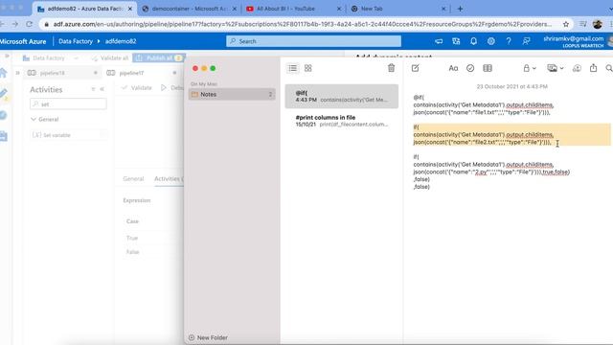
Task: Open Manage toolbox icon in left rail
Action: (3, 136)
